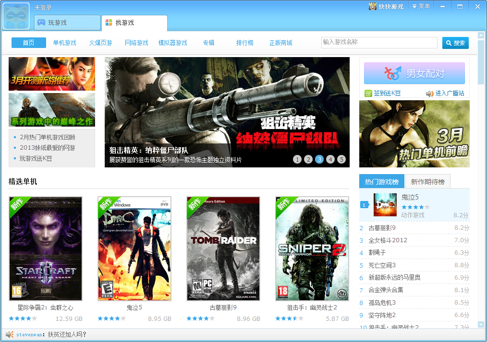Open the 玩游戏送K豆 link
Screen dimensions: 487x342
point(36,158)
